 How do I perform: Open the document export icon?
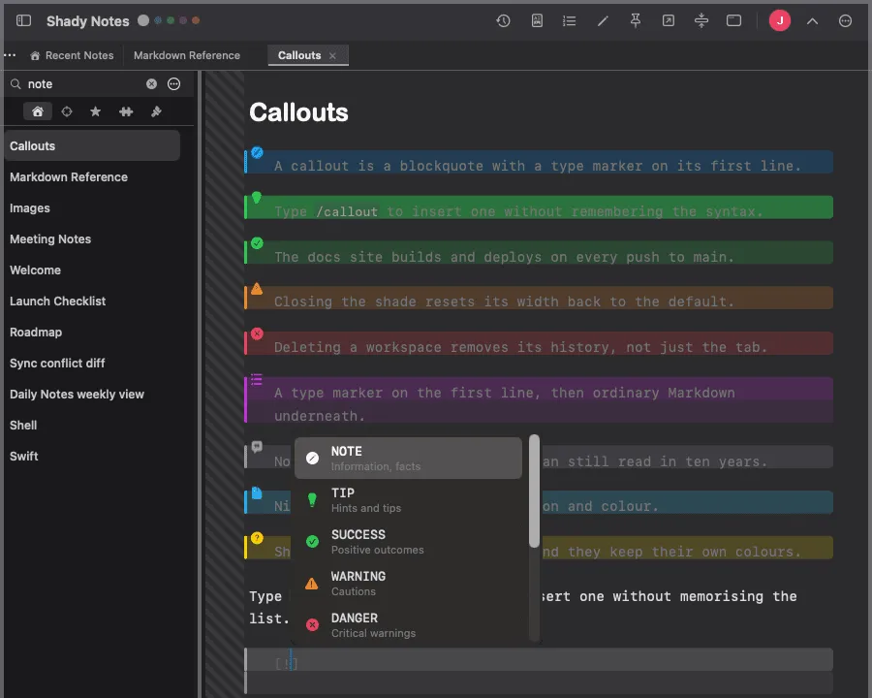click(x=537, y=21)
